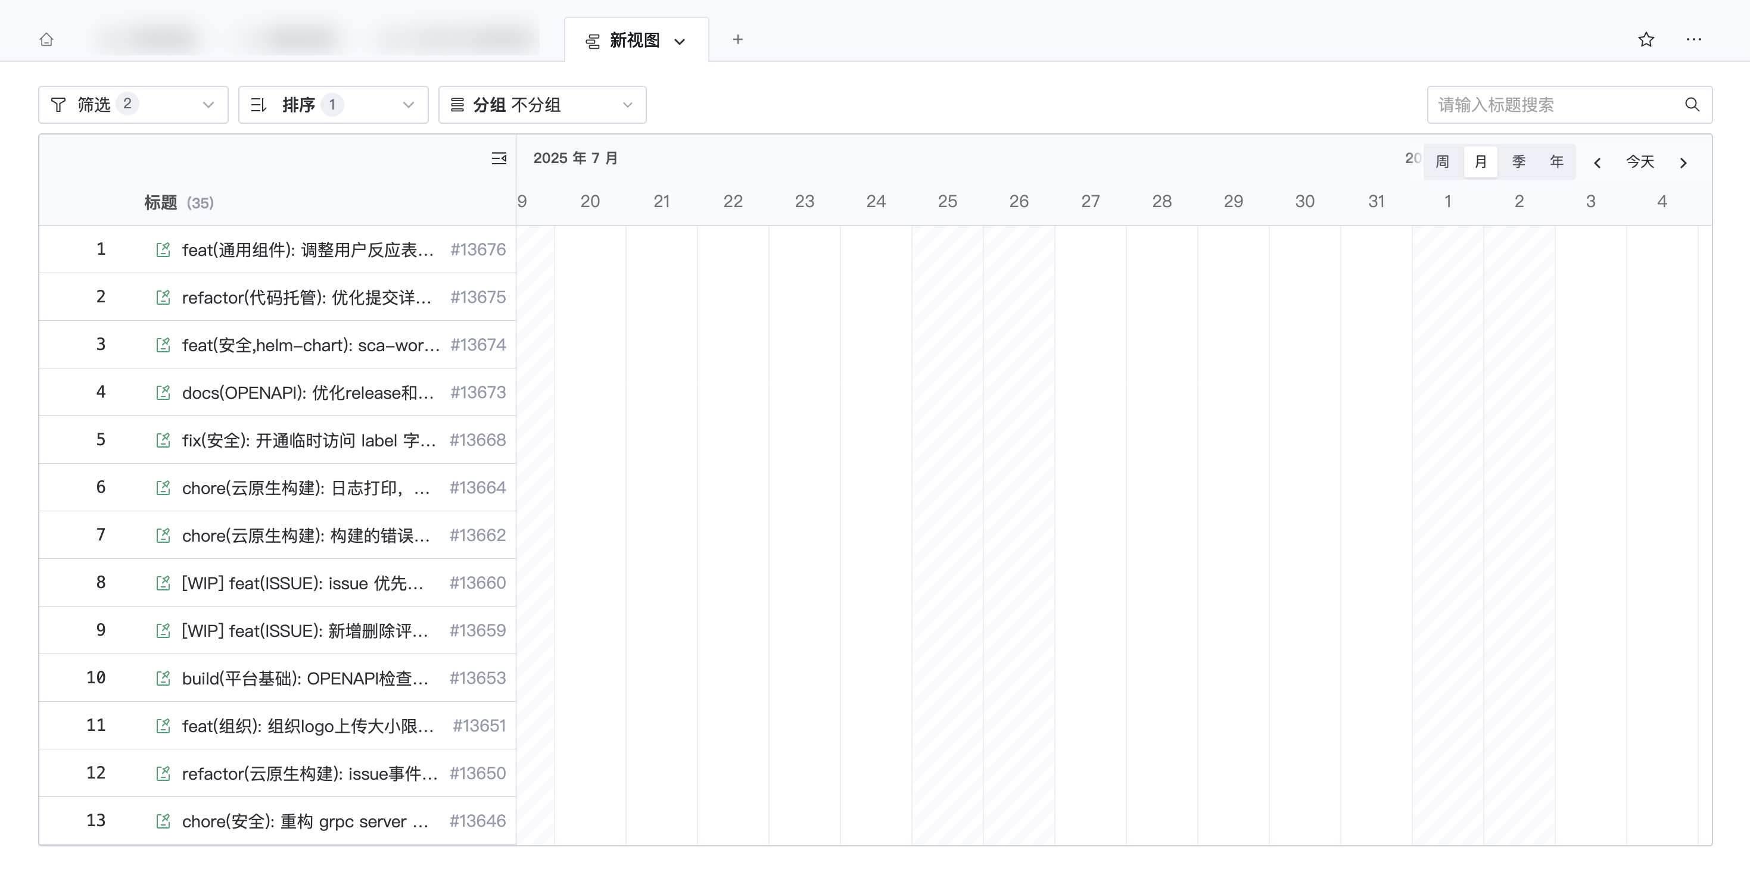Click the home icon
Viewport: 1750px width, 869px height.
click(x=46, y=39)
